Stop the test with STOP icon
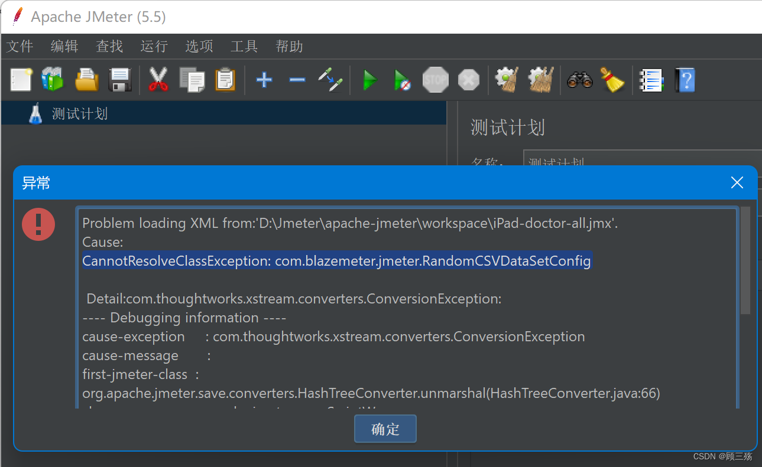Viewport: 762px width, 467px height. click(x=436, y=79)
